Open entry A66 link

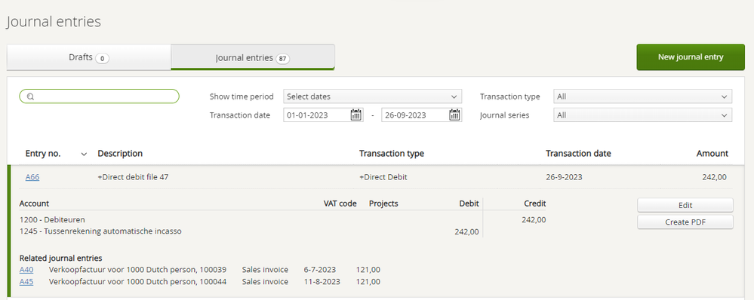click(x=32, y=177)
